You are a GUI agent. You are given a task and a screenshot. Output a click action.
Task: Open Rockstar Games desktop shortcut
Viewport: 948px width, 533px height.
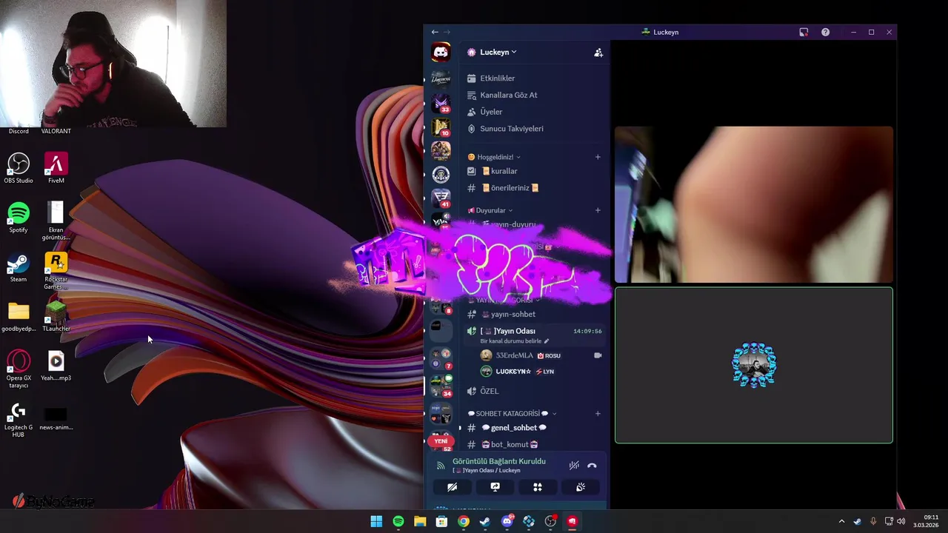tap(56, 270)
